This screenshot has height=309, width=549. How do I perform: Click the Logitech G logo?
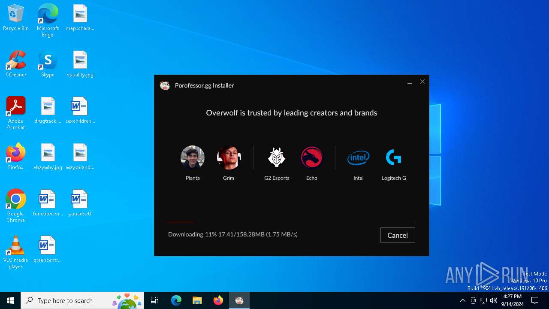(394, 158)
